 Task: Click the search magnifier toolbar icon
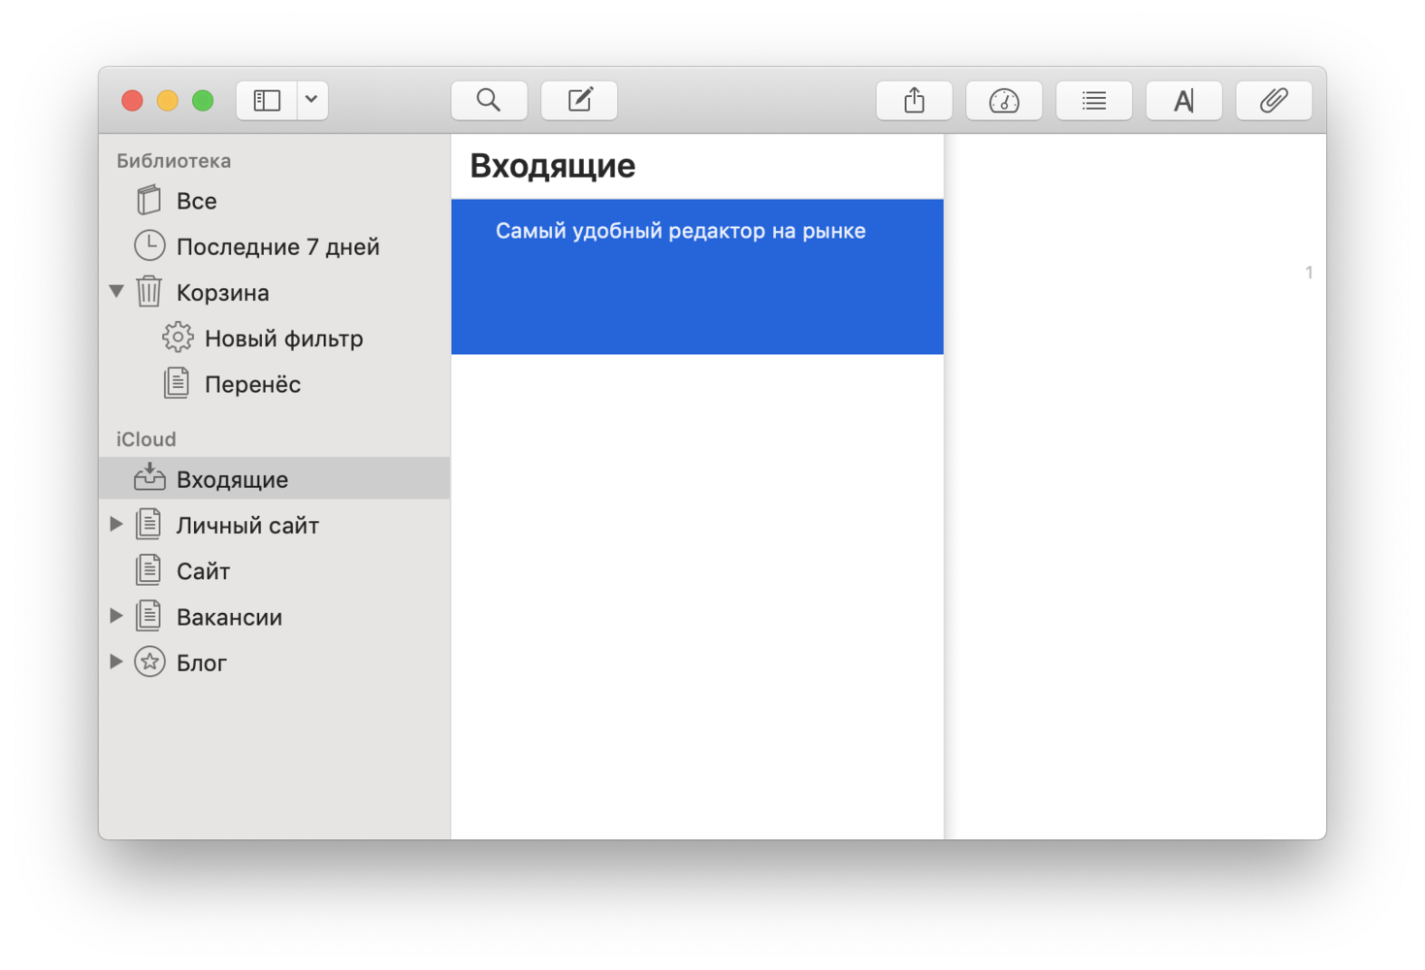(489, 100)
